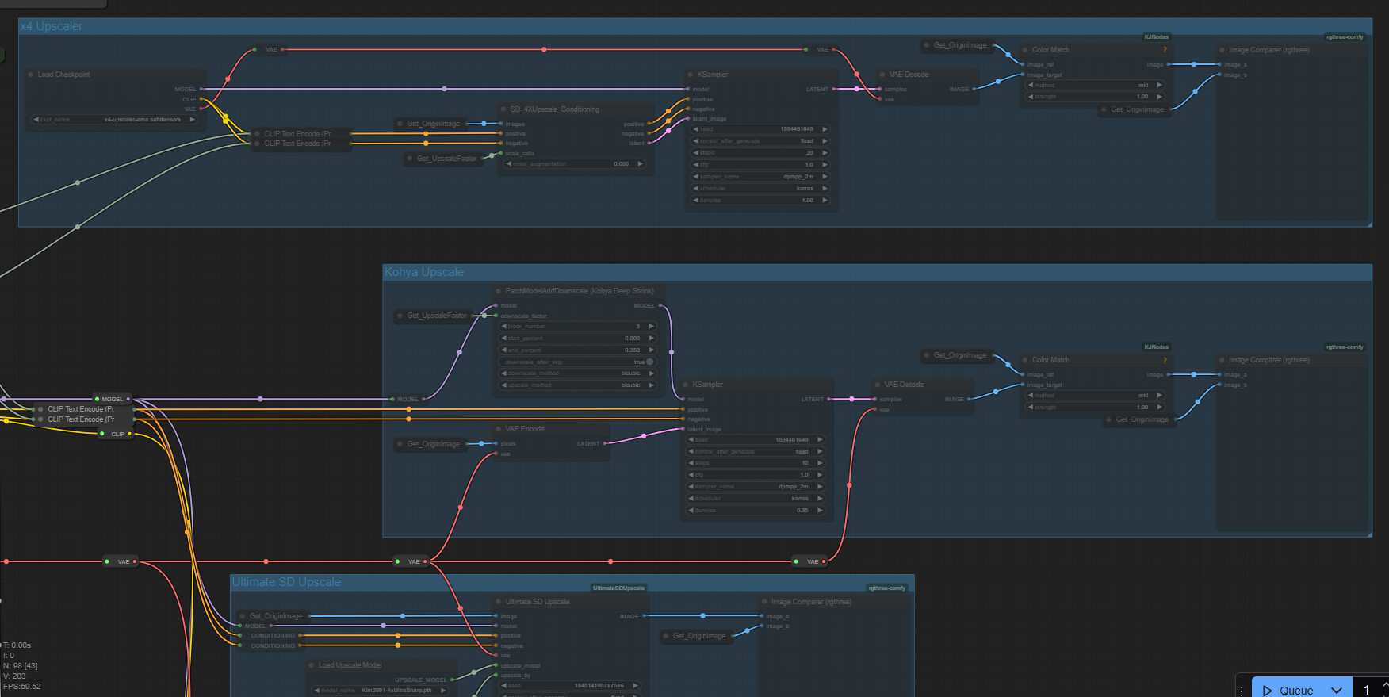1389x697 pixels.
Task: Increase end_percent value with right arrow
Action: tap(652, 350)
